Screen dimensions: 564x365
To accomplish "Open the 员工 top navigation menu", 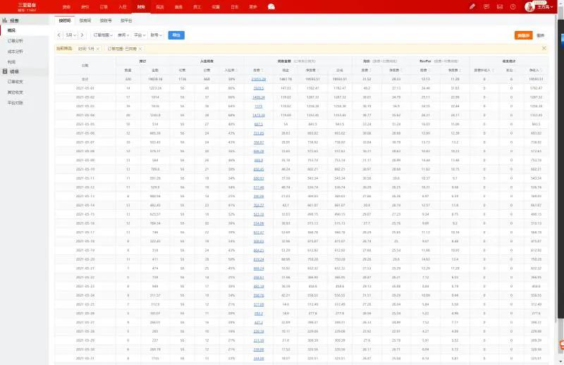I will point(197,7).
